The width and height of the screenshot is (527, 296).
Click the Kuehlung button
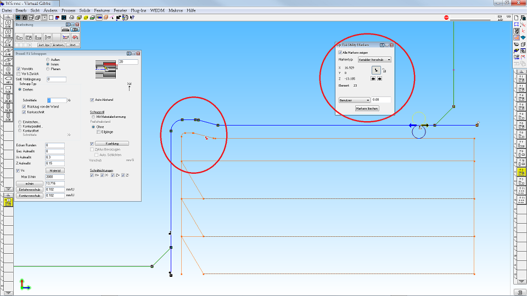[x=112, y=143]
